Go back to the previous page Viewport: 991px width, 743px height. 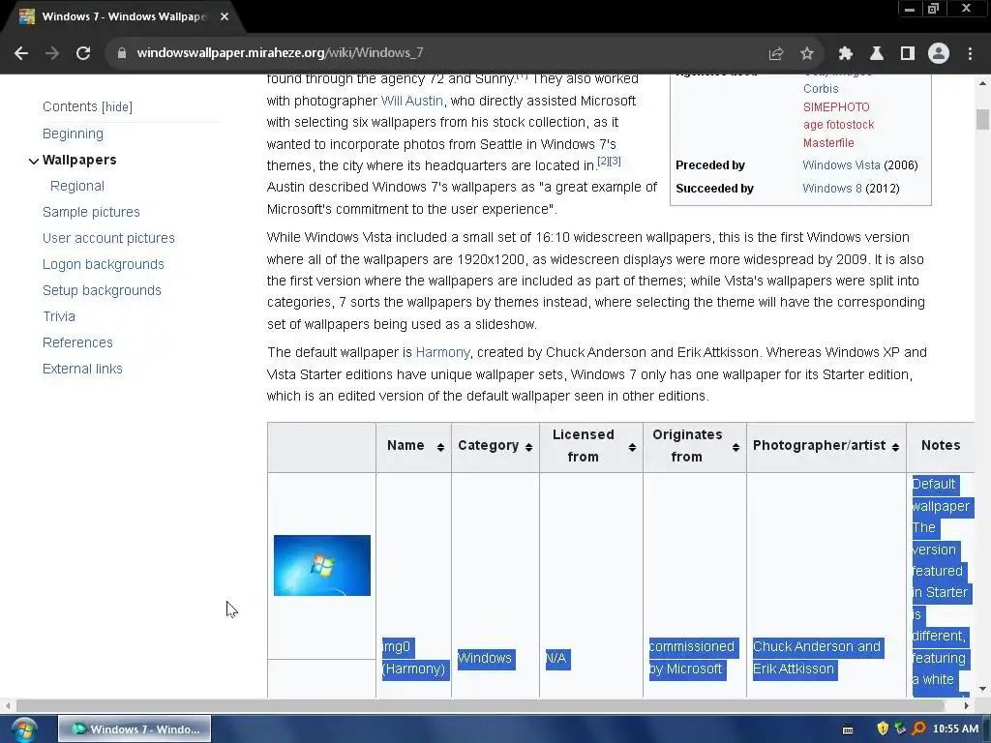21,53
